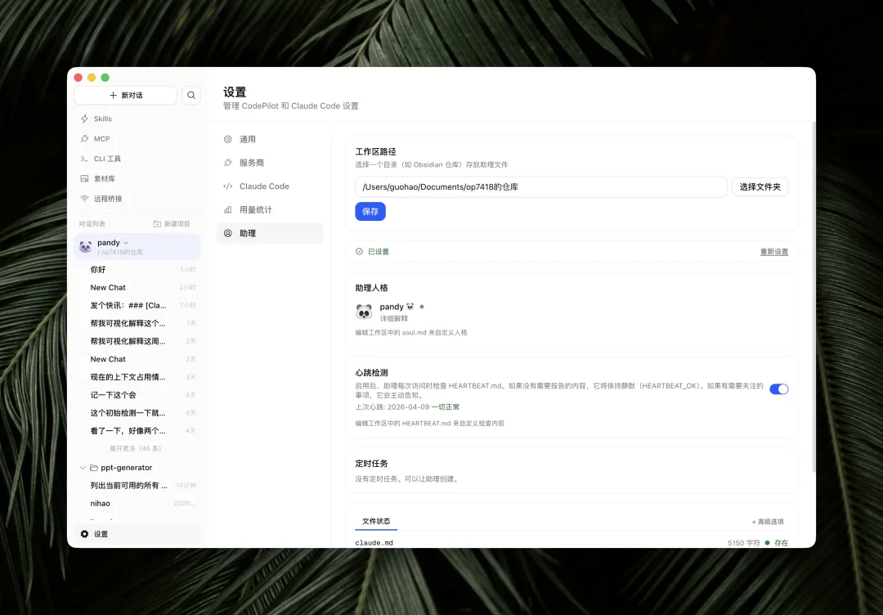Select the Skills icon in the sidebar
The image size is (883, 615).
click(x=83, y=119)
